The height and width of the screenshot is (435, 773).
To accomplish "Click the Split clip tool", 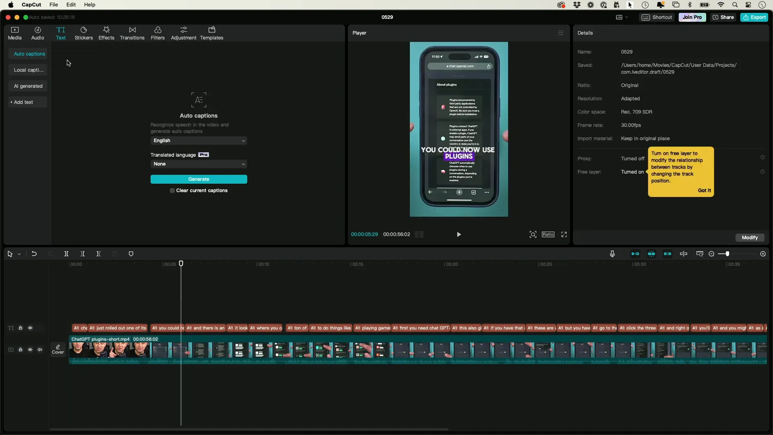I will [x=66, y=254].
